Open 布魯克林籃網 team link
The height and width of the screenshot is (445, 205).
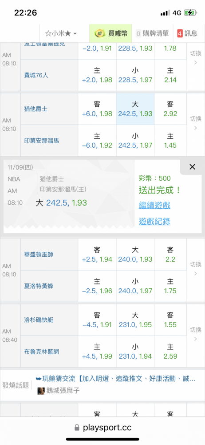click(x=42, y=352)
